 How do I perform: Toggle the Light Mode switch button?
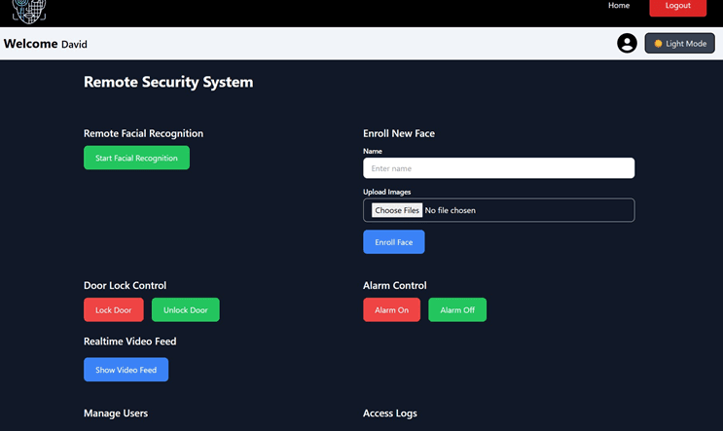coord(679,44)
